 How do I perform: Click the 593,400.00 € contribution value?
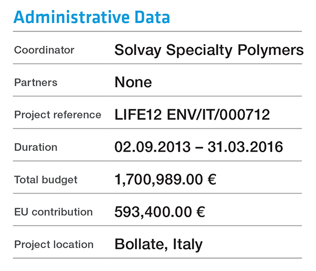[x=160, y=212]
